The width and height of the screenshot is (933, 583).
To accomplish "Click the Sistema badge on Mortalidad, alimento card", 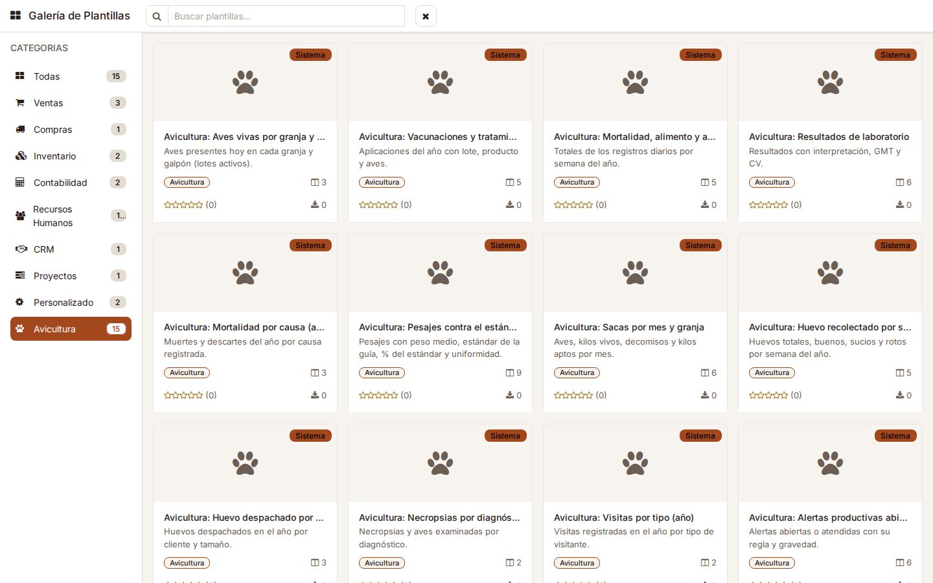I will click(x=700, y=55).
